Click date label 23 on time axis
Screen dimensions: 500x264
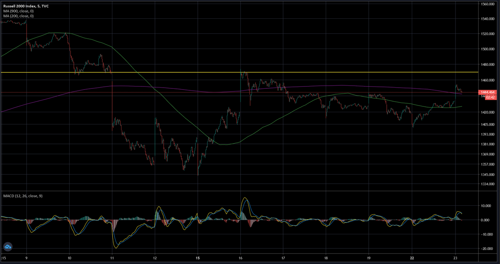click(x=455, y=258)
